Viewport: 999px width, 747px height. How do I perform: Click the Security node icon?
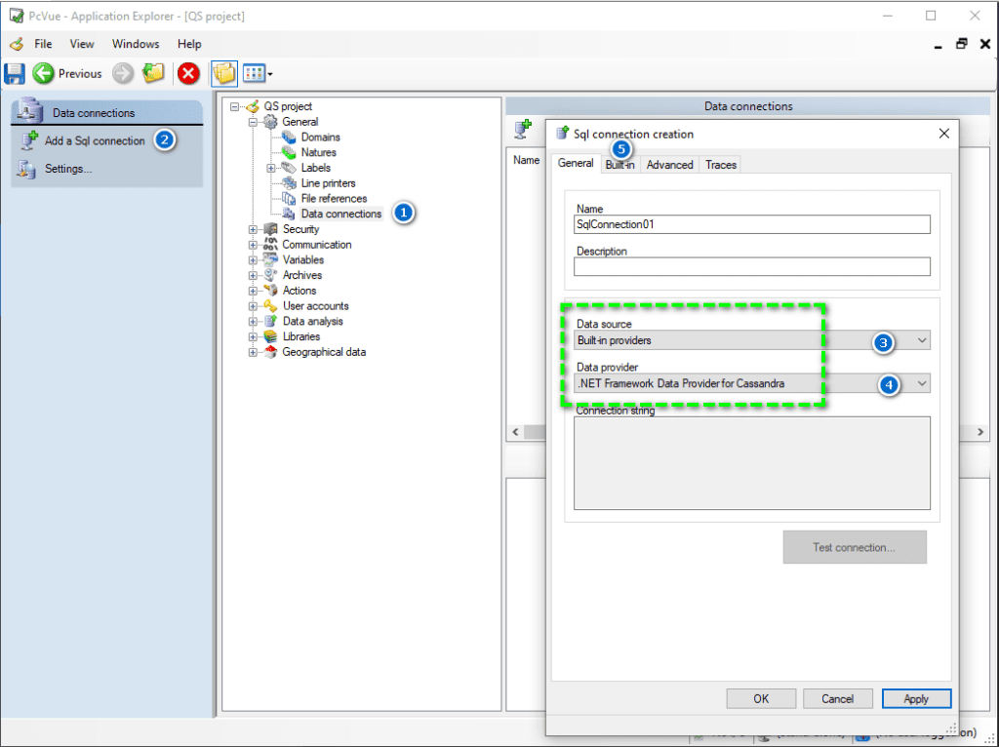[x=271, y=229]
